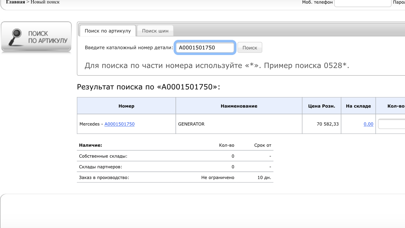Click the catalog number input field
The height and width of the screenshot is (228, 405).
click(205, 47)
